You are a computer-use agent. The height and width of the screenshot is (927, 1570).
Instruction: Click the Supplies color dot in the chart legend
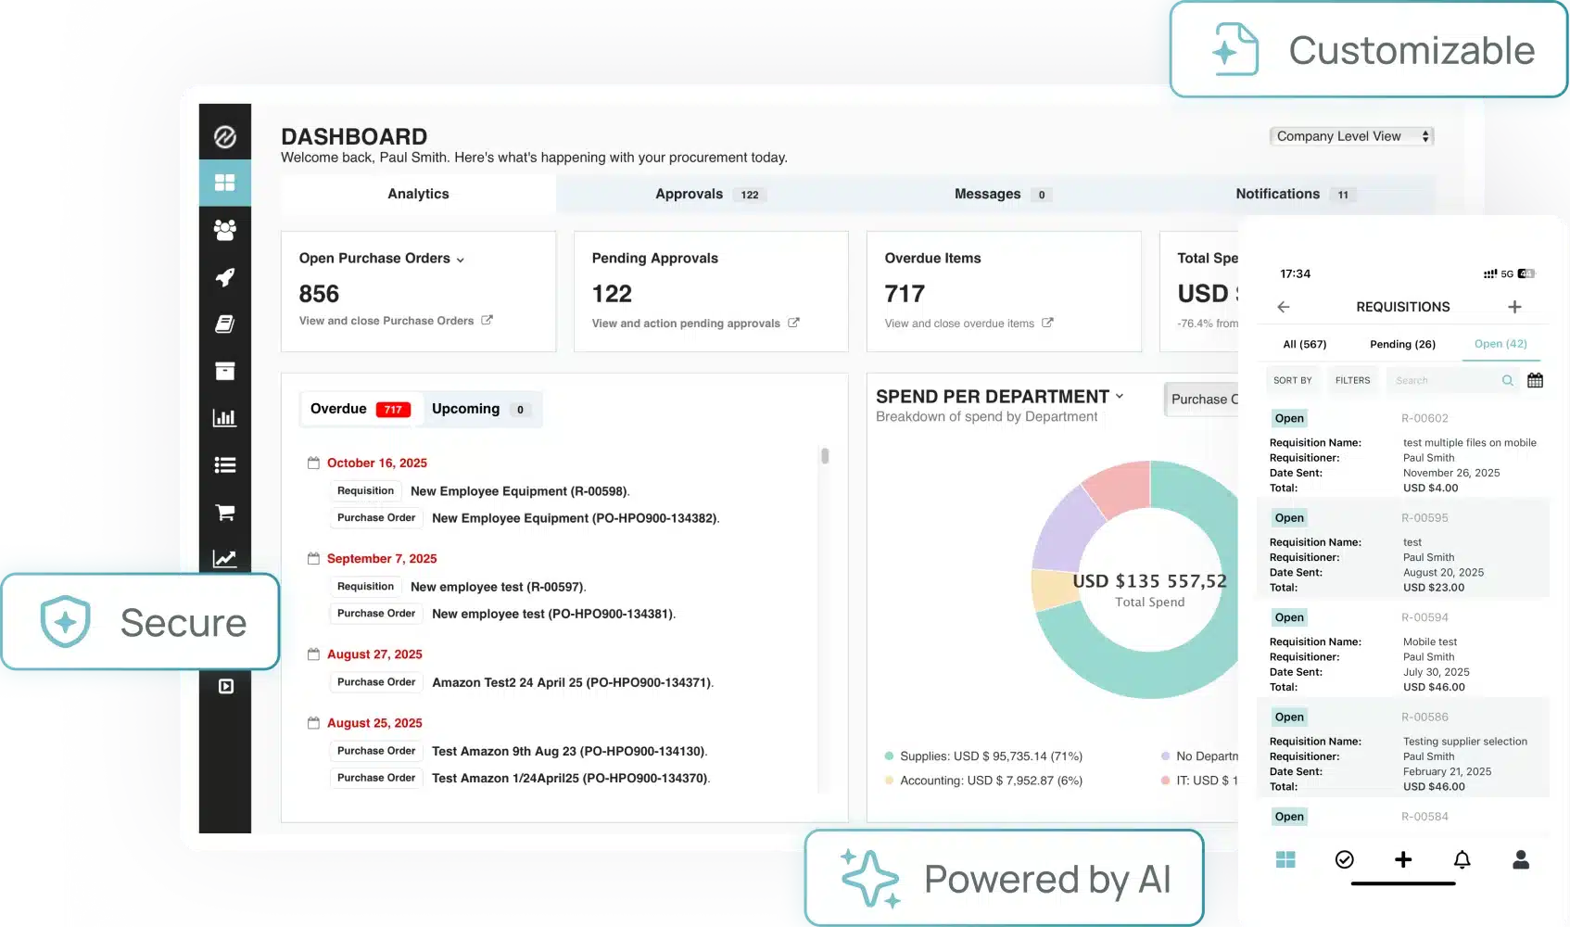click(890, 756)
